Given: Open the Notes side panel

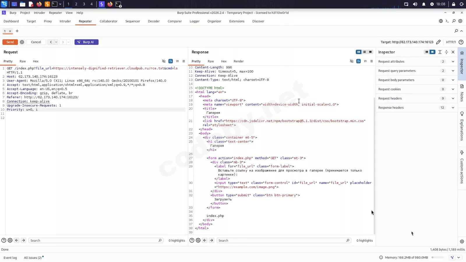Looking at the screenshot, I should (462, 93).
